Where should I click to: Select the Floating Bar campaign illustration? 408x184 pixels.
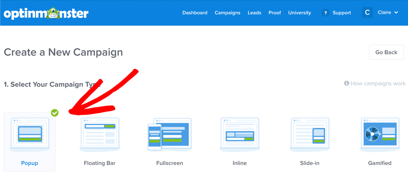(x=100, y=135)
